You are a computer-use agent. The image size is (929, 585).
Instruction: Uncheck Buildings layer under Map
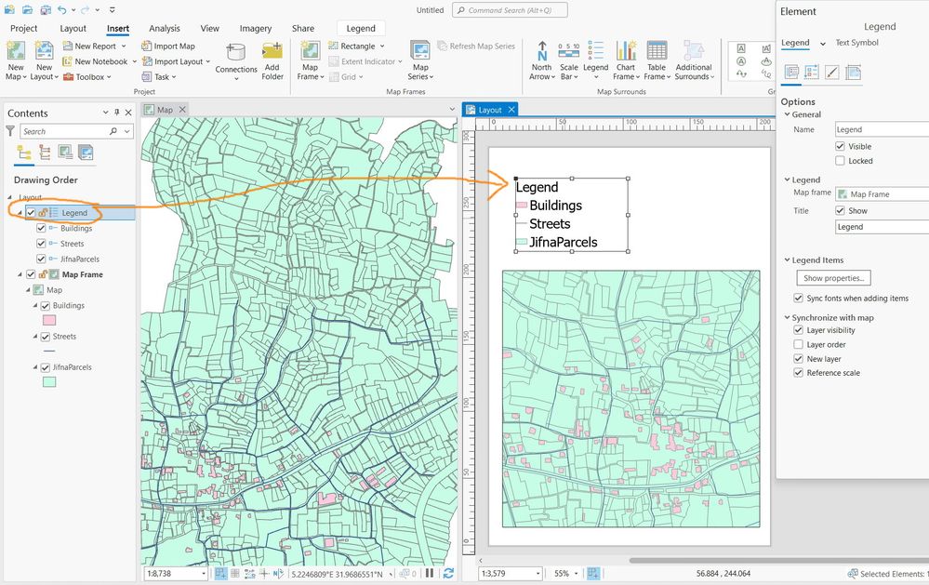coord(45,306)
